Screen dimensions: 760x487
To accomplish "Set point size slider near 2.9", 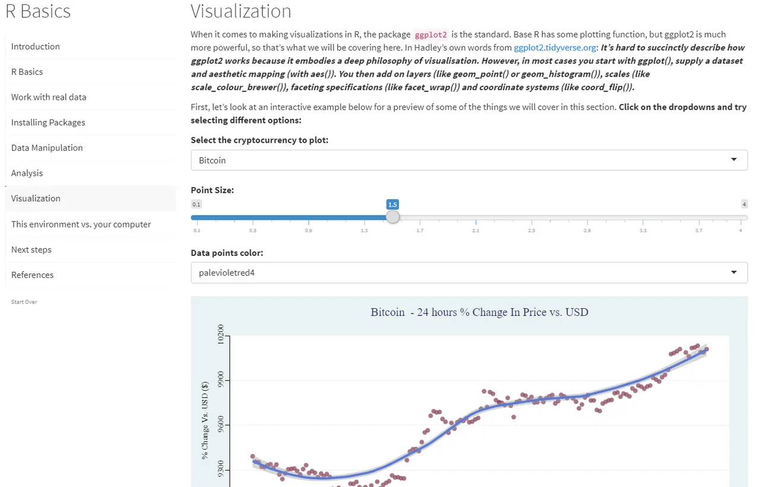I will click(x=587, y=217).
